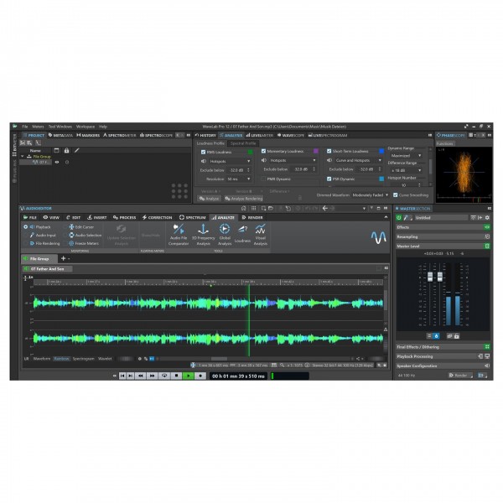Click the Play button in transport bar
Viewport: 503px width, 503px height.
point(189,376)
